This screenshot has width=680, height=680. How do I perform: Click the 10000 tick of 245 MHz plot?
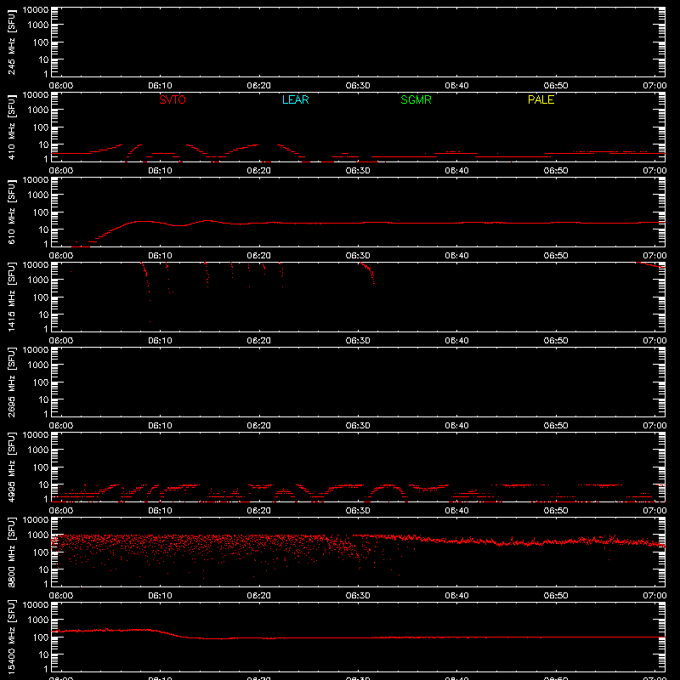pyautogui.click(x=36, y=10)
